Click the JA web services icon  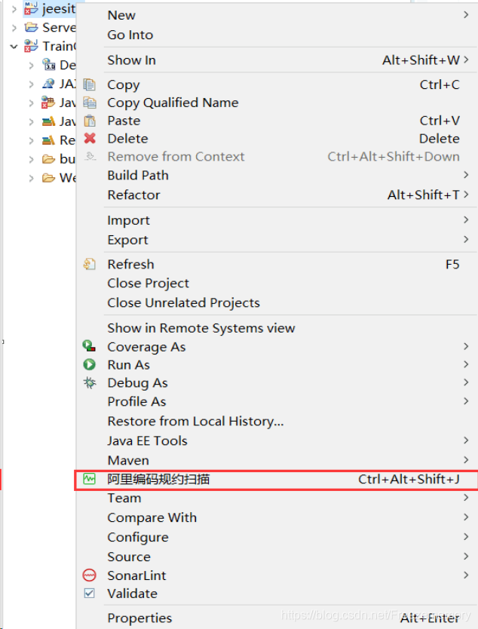(x=48, y=84)
